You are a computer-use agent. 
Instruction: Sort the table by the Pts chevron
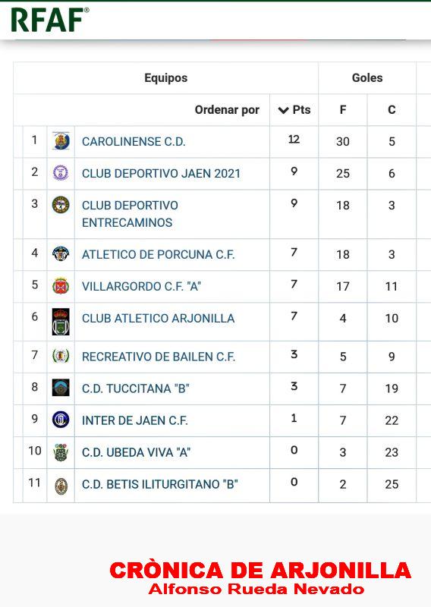(x=284, y=110)
